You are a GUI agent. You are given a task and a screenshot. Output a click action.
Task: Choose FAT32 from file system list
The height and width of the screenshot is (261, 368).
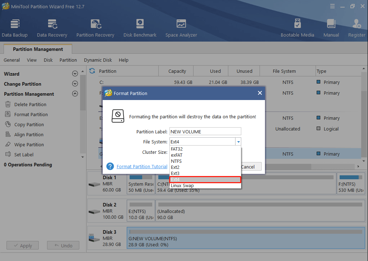pyautogui.click(x=205, y=149)
